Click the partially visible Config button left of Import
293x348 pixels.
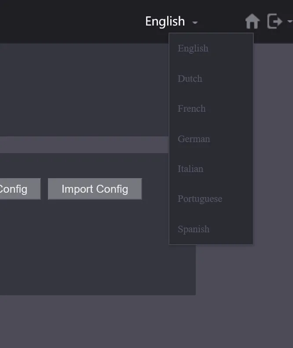20,189
